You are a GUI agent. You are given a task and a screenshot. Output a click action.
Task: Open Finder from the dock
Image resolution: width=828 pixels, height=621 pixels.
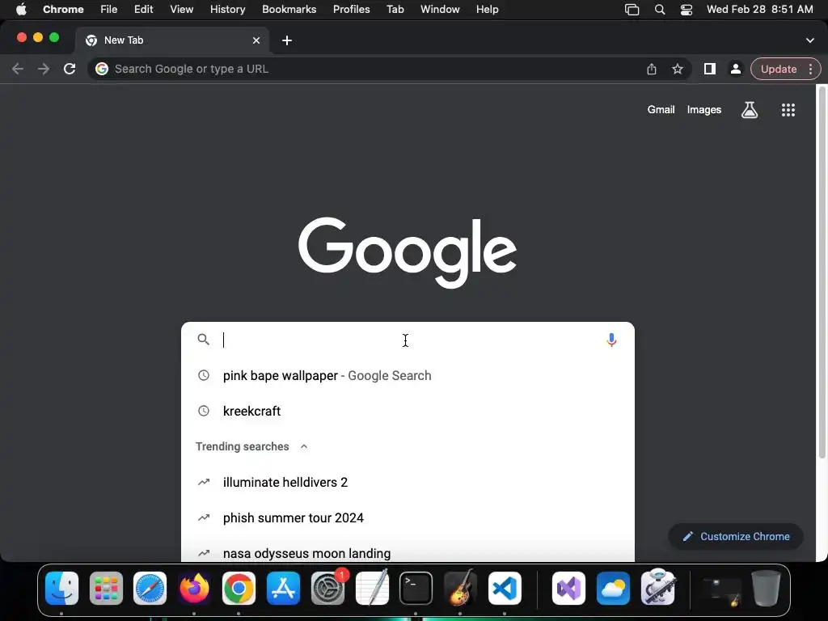(61, 589)
